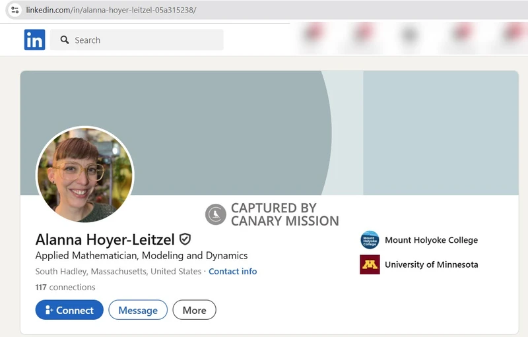
Task: Open the Mount Holyoke College logo
Action: point(370,240)
